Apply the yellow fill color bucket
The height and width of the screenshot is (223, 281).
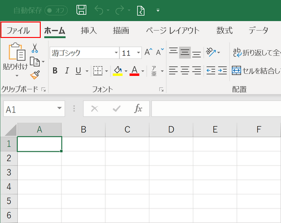[118, 71]
